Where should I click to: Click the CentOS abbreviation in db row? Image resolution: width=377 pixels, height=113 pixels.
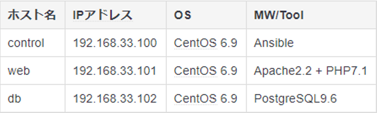click(x=195, y=99)
